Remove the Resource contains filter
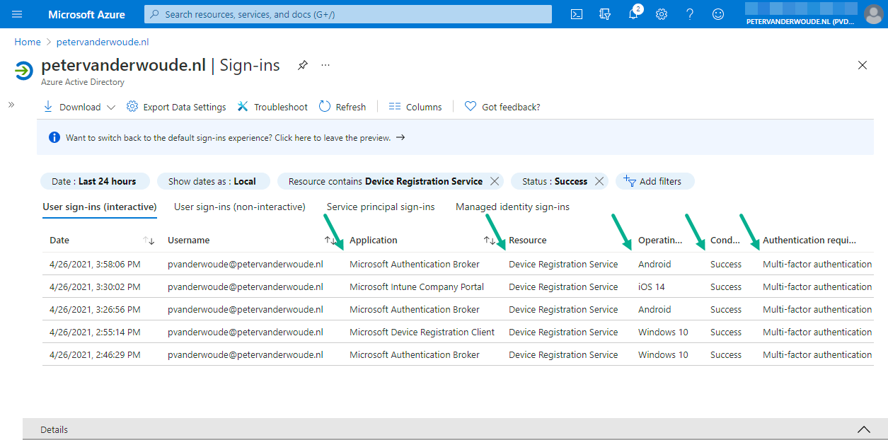The height and width of the screenshot is (440, 888). [494, 180]
